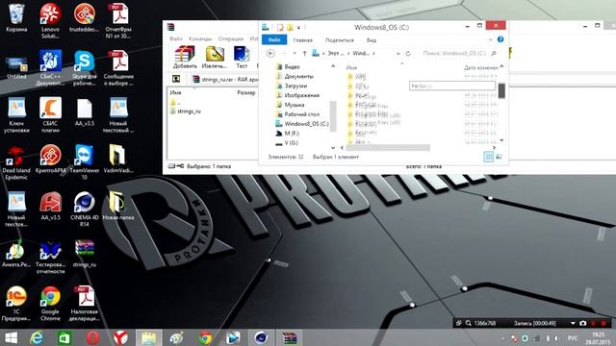616x346 pixels.
Task: Click Этот компьютер breadcrumb in address bar
Action: tap(336, 54)
